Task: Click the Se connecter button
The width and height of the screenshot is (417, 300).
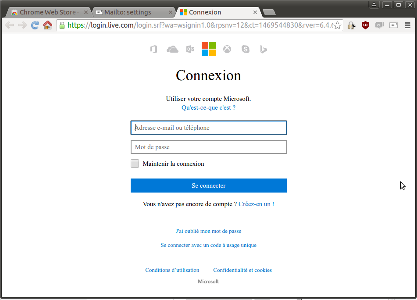Action: [208, 186]
